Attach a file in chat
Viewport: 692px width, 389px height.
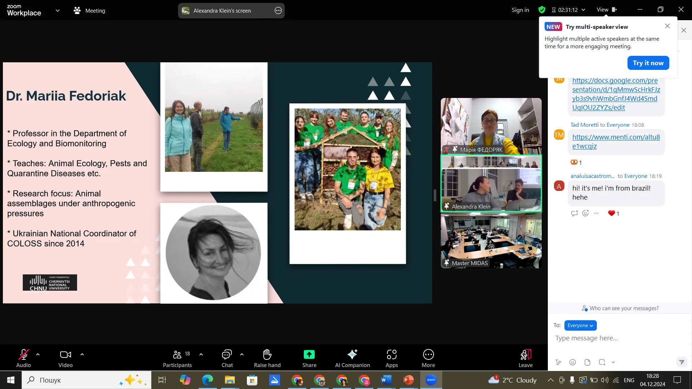[x=587, y=362]
